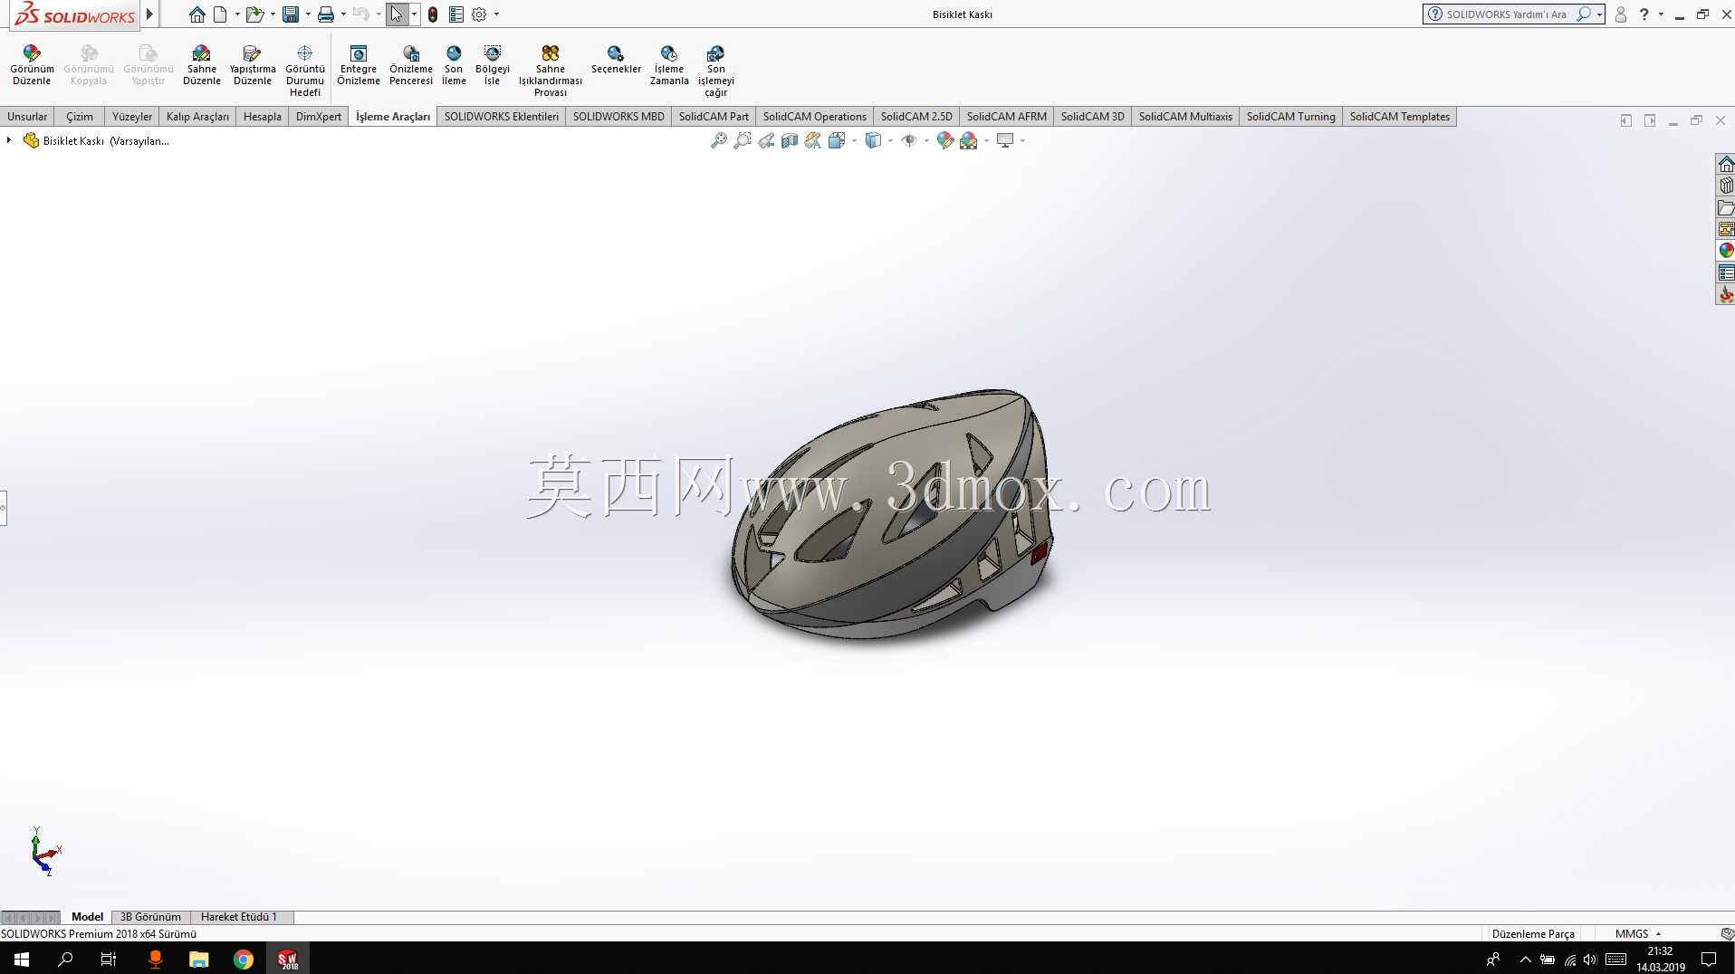Click Bölgeyi İşle render region tool
1735x974 pixels.
click(493, 65)
